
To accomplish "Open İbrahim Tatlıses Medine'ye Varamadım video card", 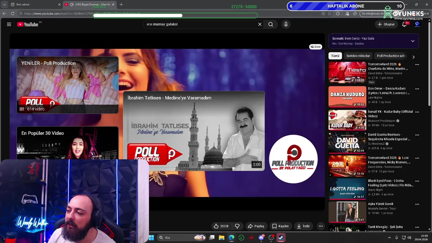I will 194,131.
